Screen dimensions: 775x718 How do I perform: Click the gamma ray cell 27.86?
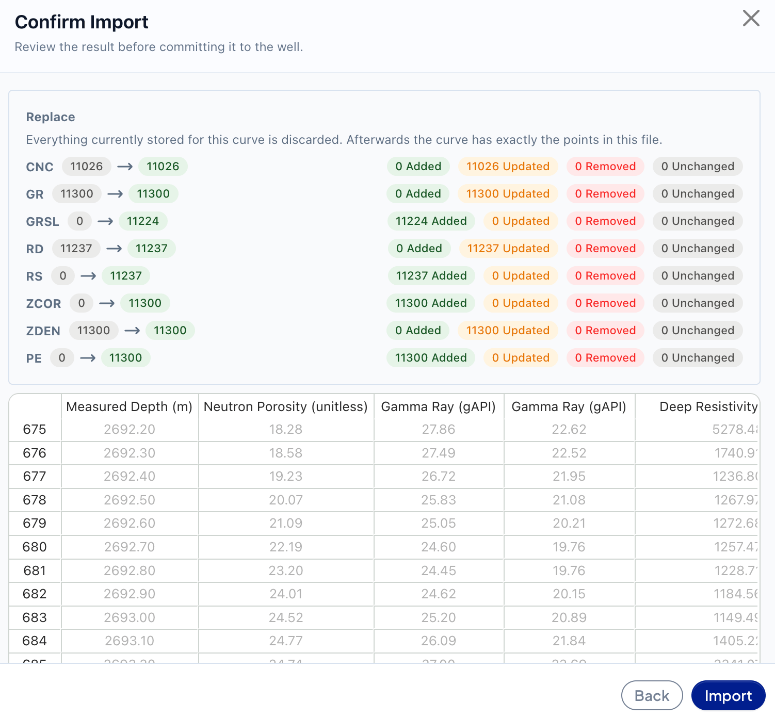click(439, 429)
